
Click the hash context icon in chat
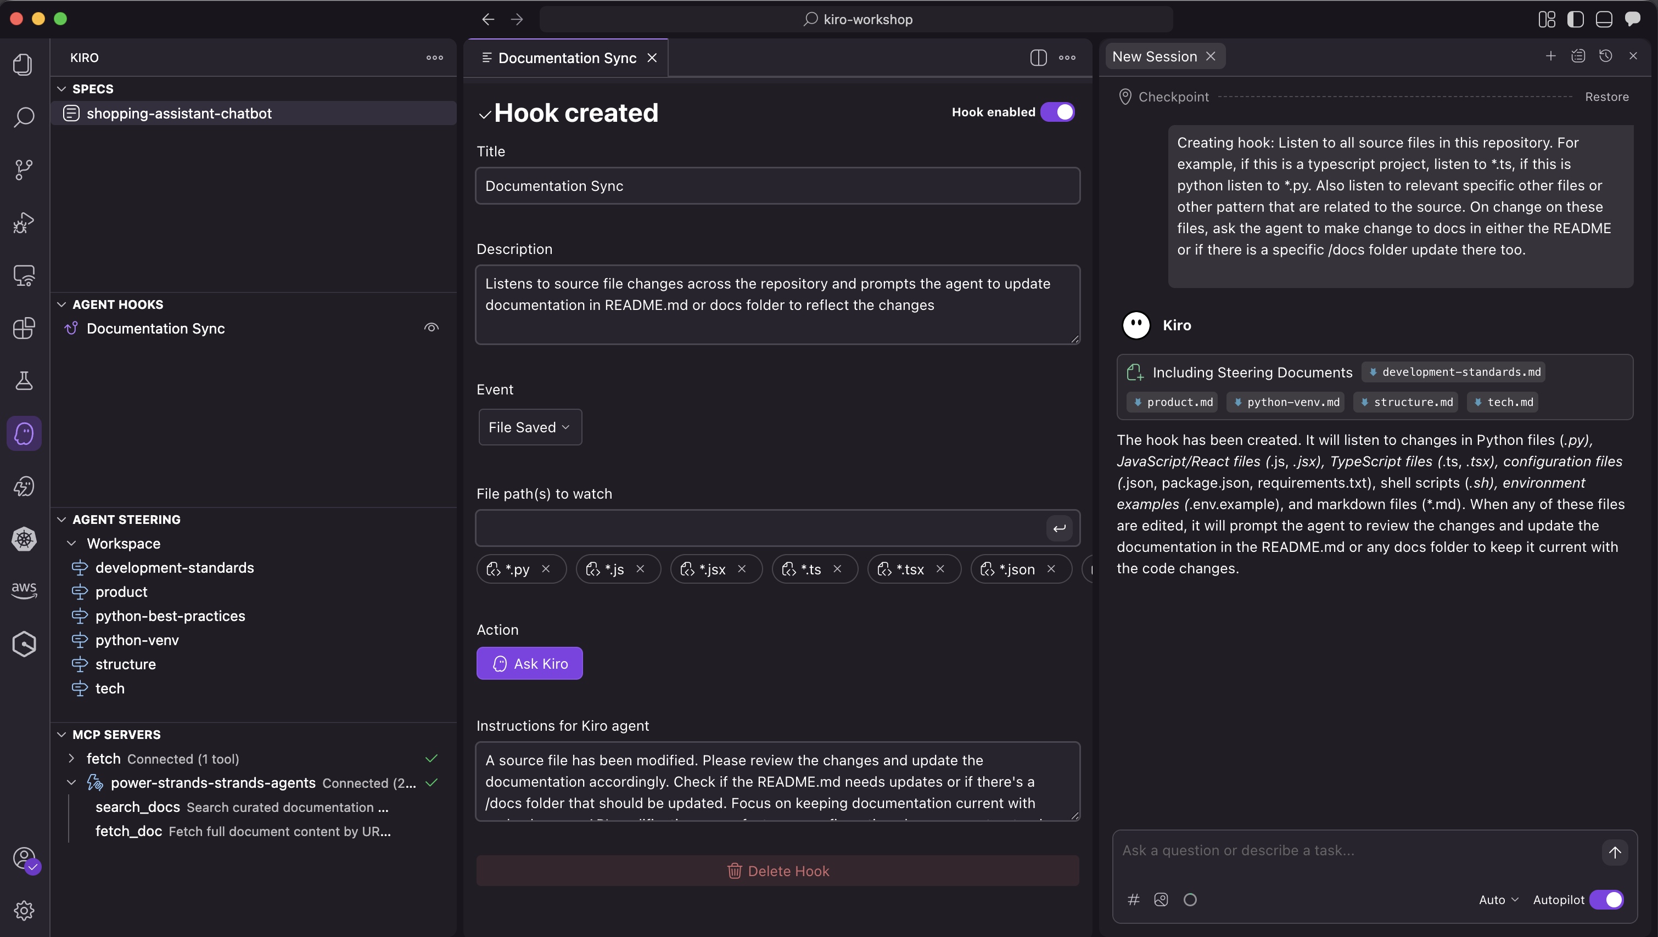coord(1133,900)
